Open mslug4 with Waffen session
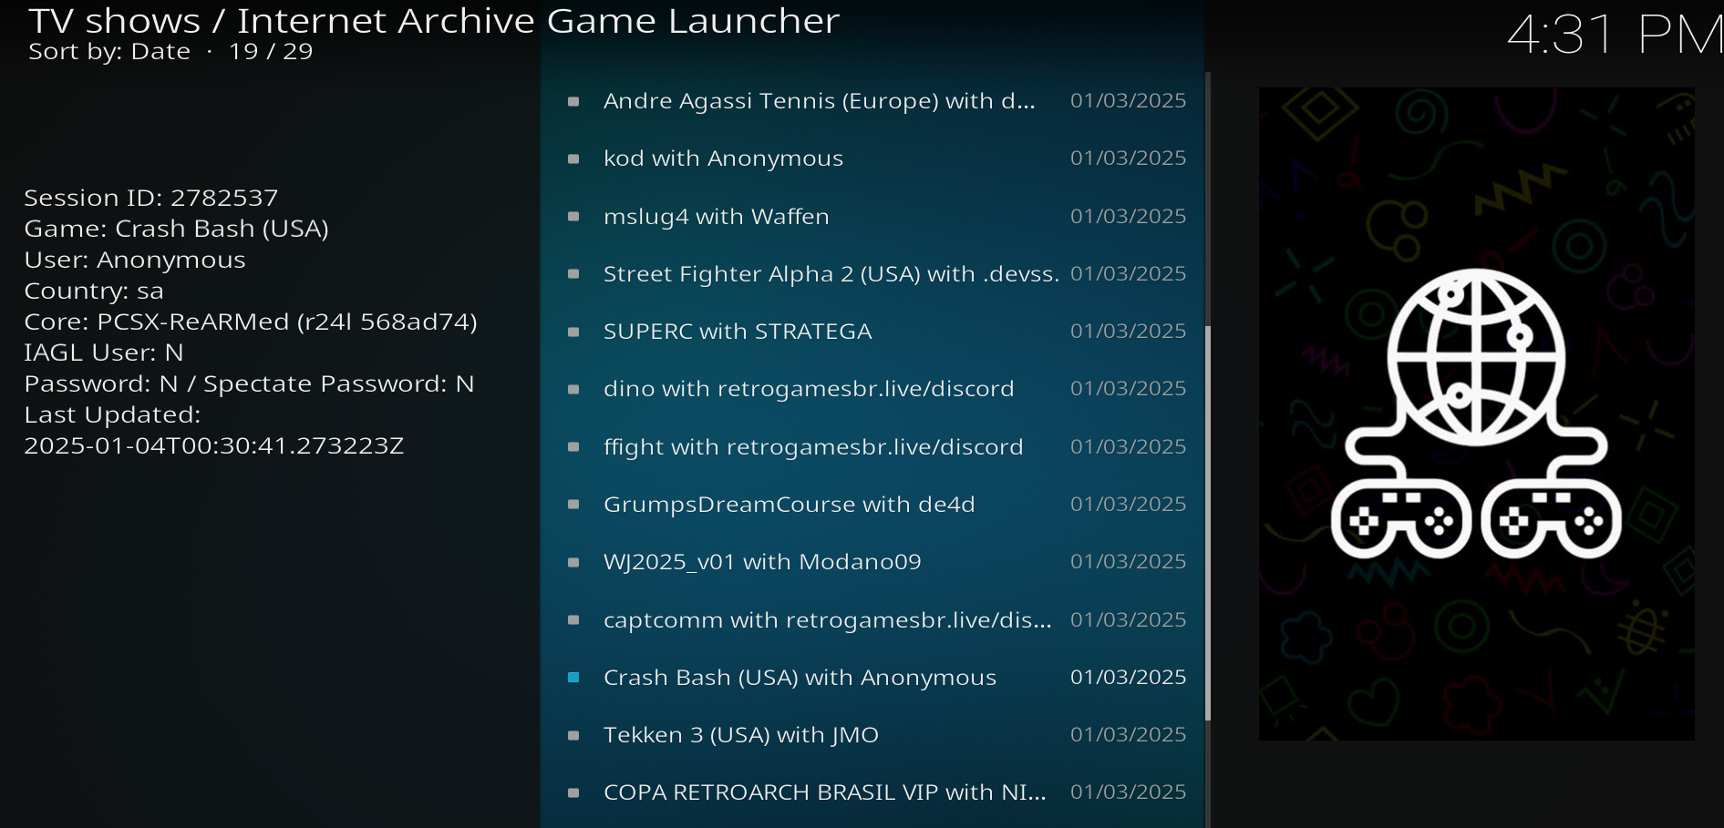The width and height of the screenshot is (1724, 828). [872, 216]
